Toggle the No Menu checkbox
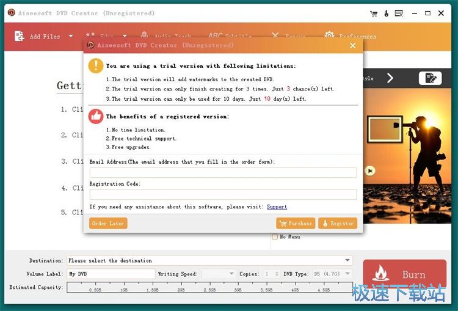 tap(275, 236)
